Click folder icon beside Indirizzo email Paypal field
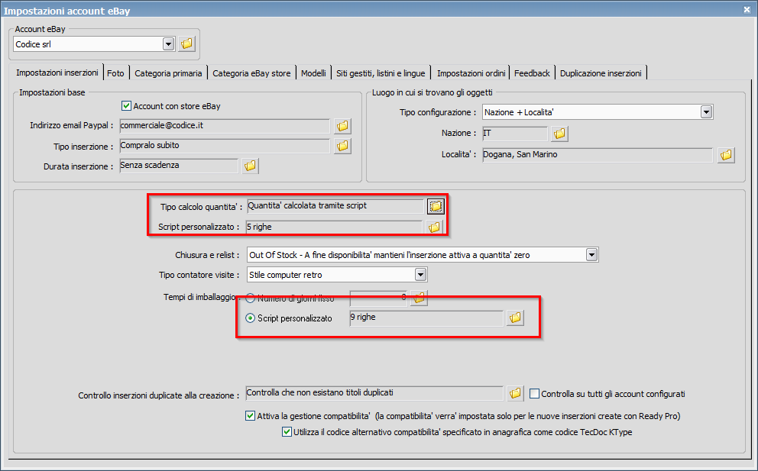The width and height of the screenshot is (758, 471). click(342, 126)
